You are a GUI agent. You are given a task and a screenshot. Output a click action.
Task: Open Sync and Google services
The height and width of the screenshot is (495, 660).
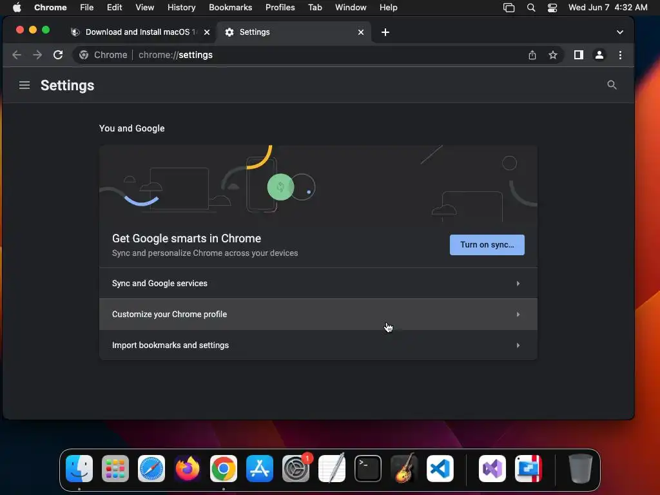[x=318, y=284]
